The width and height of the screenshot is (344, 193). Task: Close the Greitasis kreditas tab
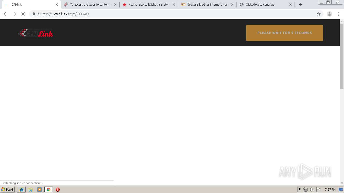tap(232, 5)
